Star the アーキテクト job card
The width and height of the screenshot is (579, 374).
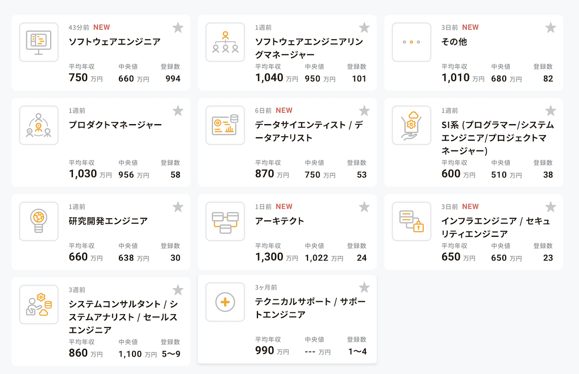(x=364, y=207)
